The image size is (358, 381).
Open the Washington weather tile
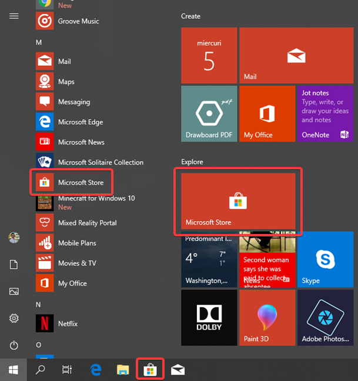[x=209, y=259]
